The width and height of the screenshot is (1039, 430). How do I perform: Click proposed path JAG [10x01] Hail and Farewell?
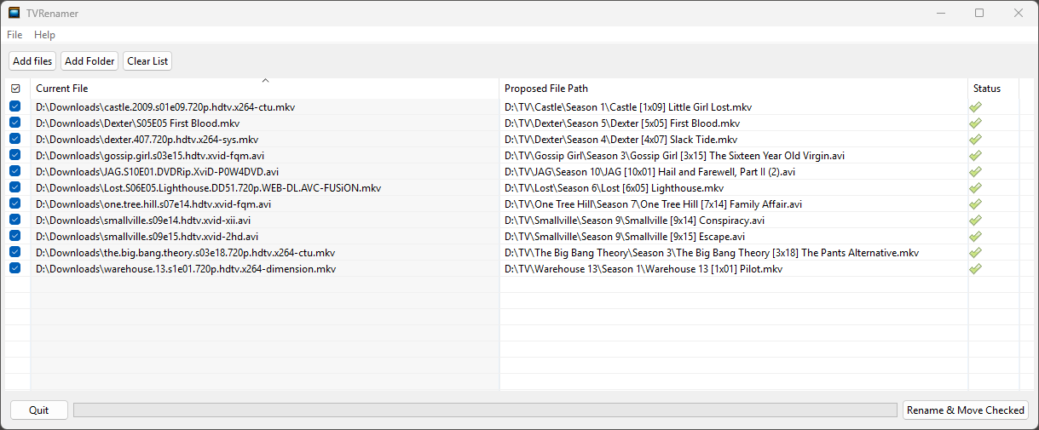pyautogui.click(x=649, y=172)
